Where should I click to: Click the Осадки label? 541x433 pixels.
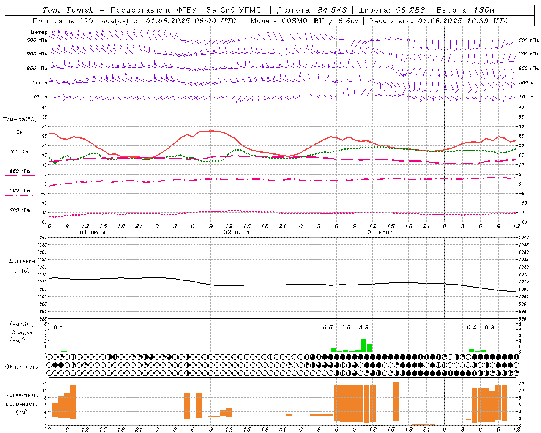pos(22,332)
